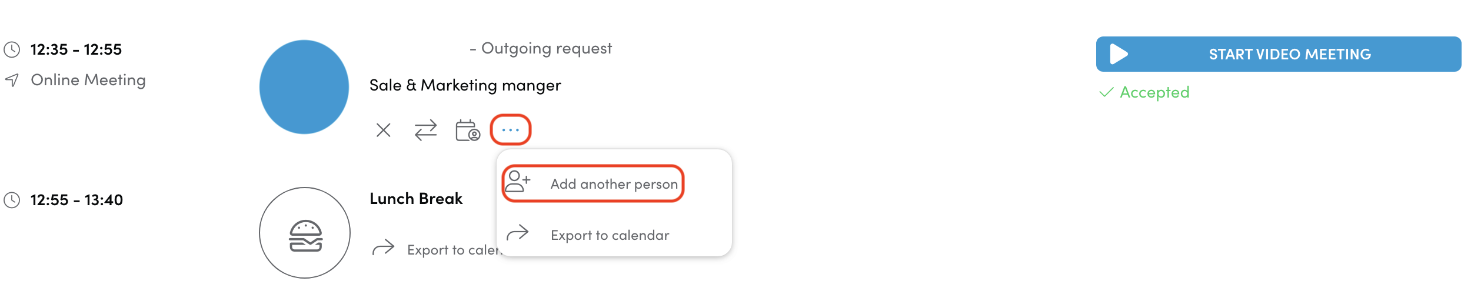Open the three-dots more options menu
1471x281 pixels.
coord(510,130)
